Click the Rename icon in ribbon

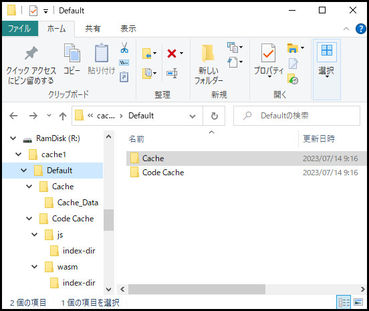point(172,73)
